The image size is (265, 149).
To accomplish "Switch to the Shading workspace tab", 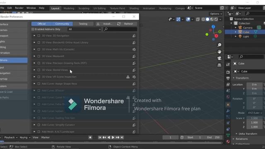I will [x=134, y=8].
